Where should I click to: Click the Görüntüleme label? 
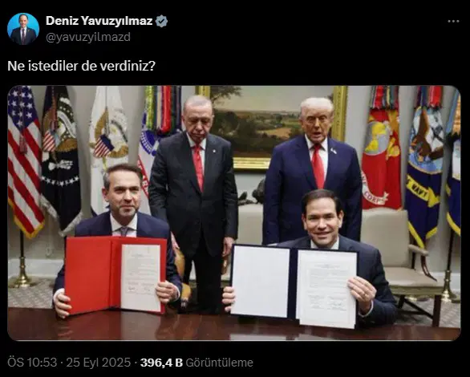pyautogui.click(x=220, y=363)
